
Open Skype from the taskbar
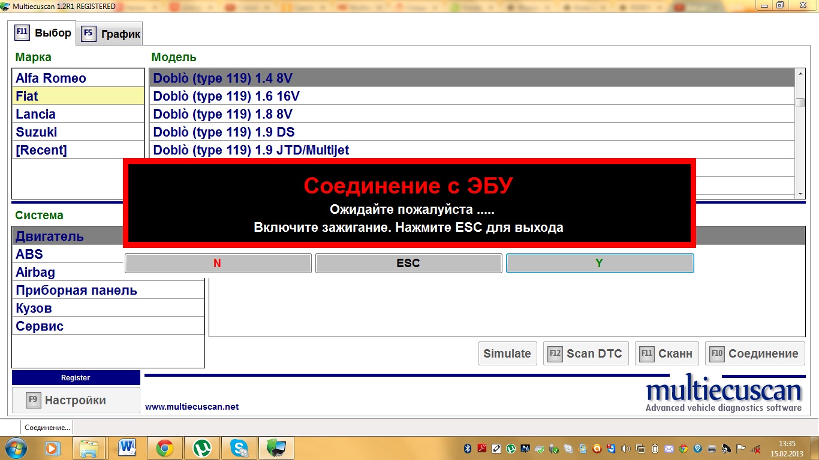239,447
